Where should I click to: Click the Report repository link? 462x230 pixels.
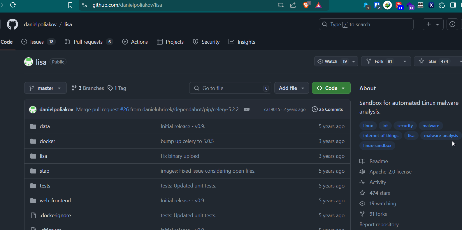pos(379,224)
